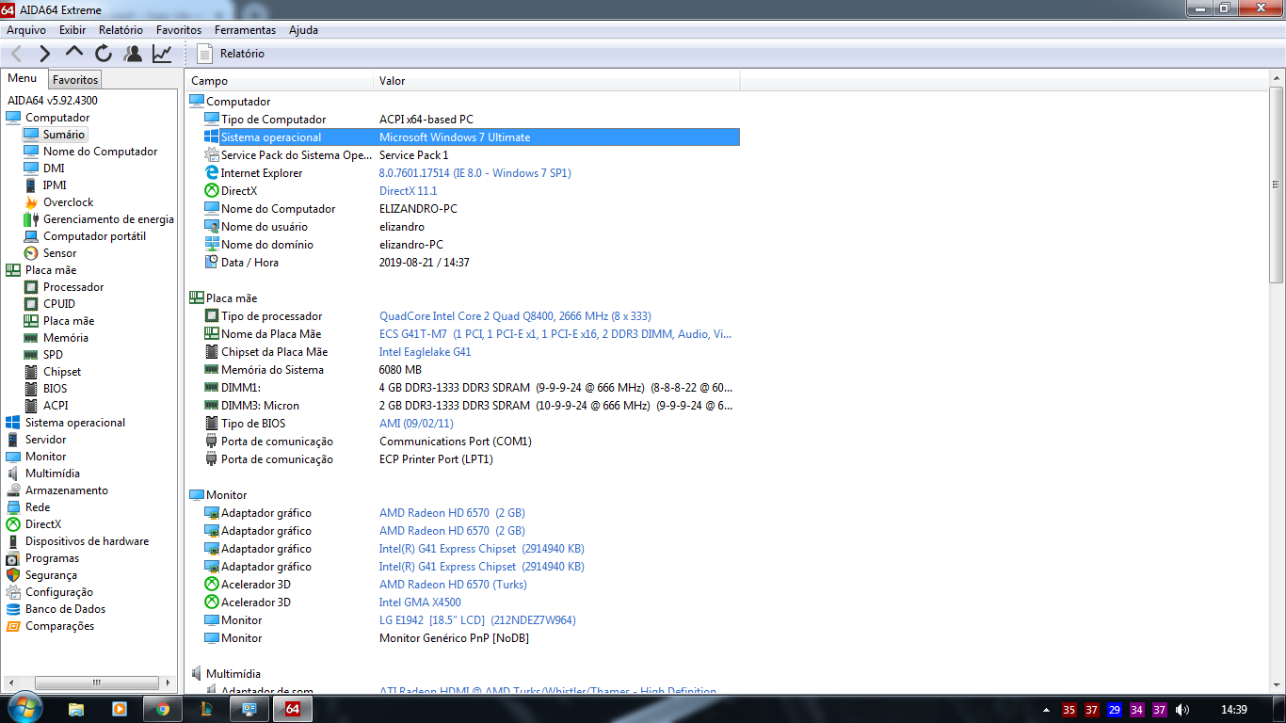The width and height of the screenshot is (1286, 723).
Task: Select Rede tree category
Action: pos(38,507)
